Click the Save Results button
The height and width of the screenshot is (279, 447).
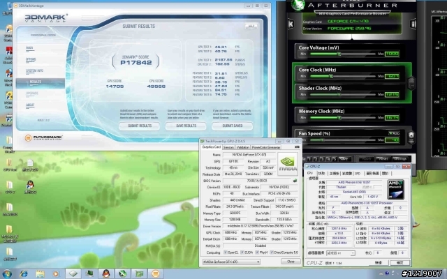point(186,126)
